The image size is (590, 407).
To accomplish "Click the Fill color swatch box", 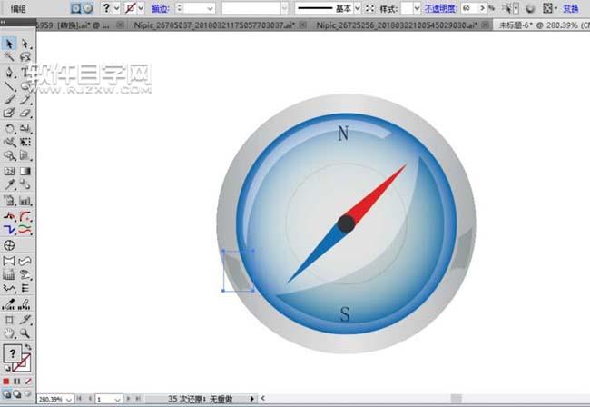I will click(13, 353).
